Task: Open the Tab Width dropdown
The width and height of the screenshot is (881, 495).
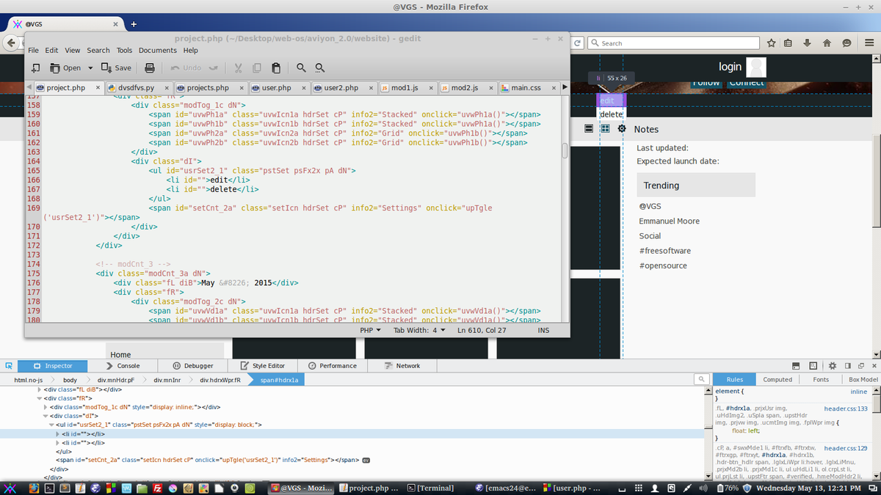Action: pyautogui.click(x=420, y=331)
